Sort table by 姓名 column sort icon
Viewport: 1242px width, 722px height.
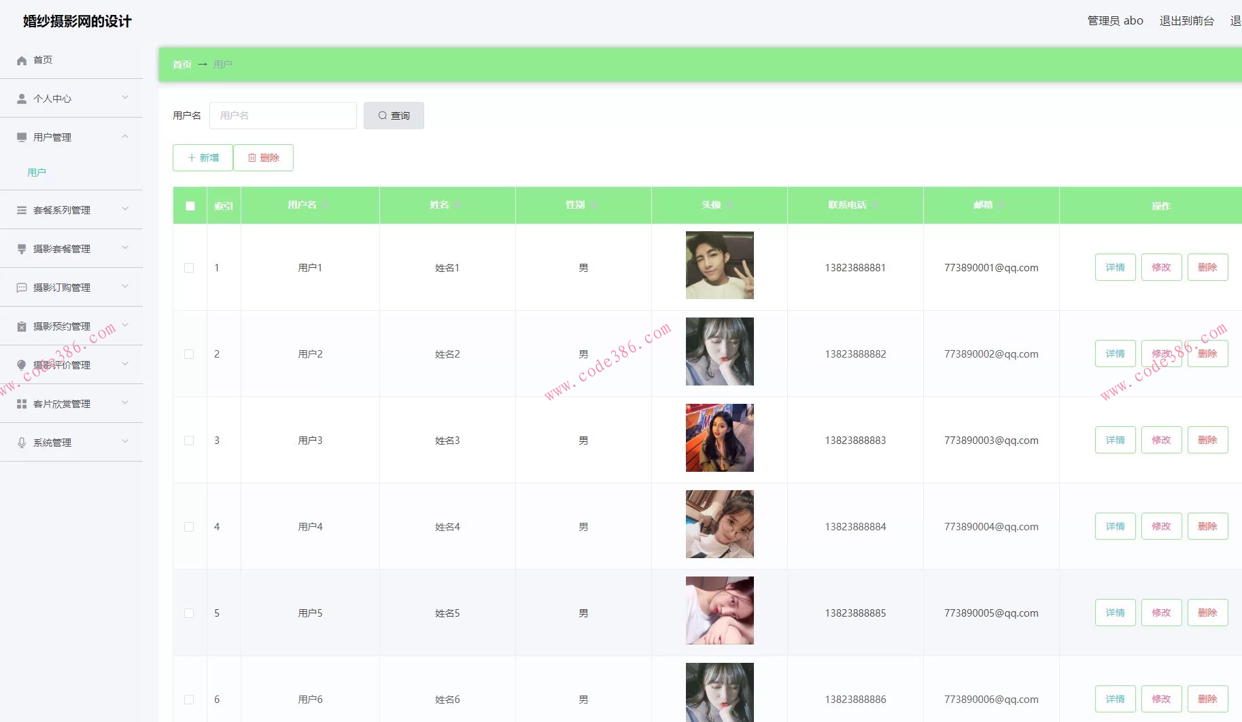(458, 205)
